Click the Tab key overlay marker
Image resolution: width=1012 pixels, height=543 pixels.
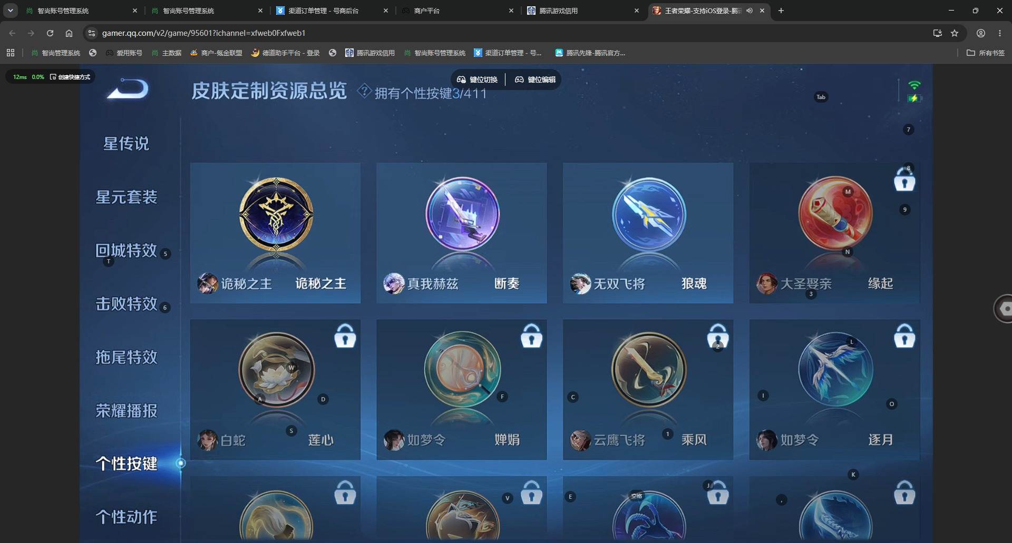pyautogui.click(x=821, y=97)
